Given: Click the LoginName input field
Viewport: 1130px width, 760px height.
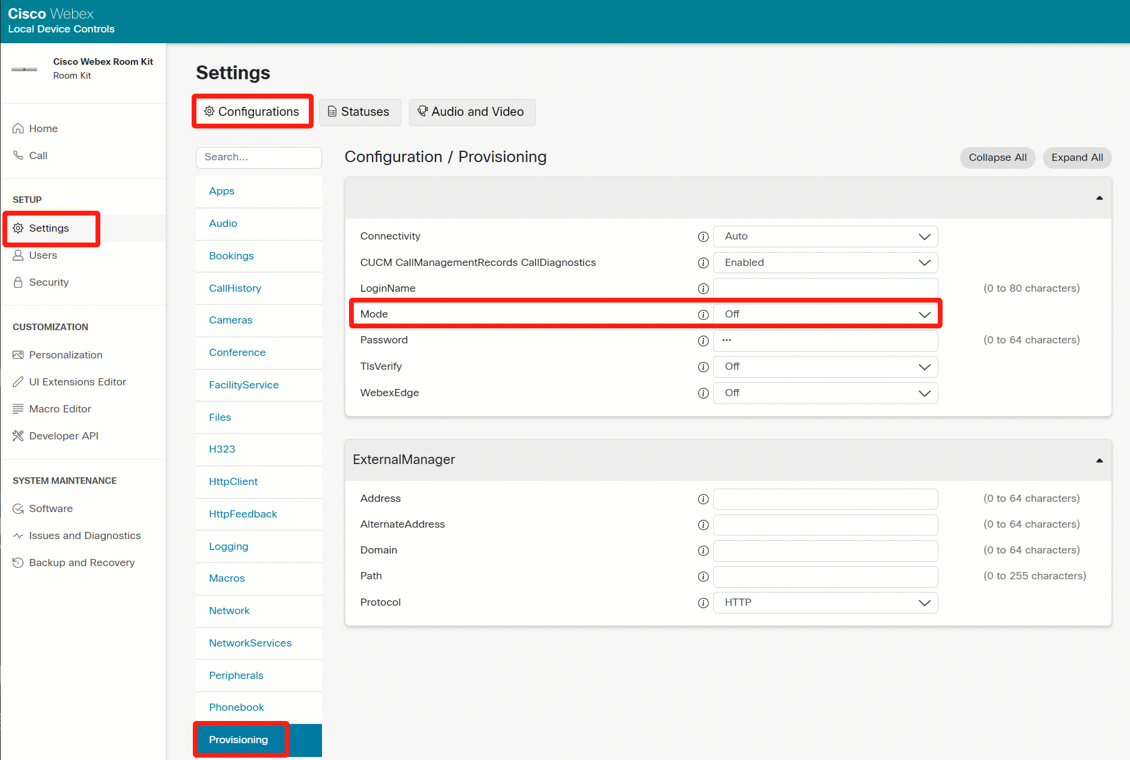Looking at the screenshot, I should tap(825, 289).
